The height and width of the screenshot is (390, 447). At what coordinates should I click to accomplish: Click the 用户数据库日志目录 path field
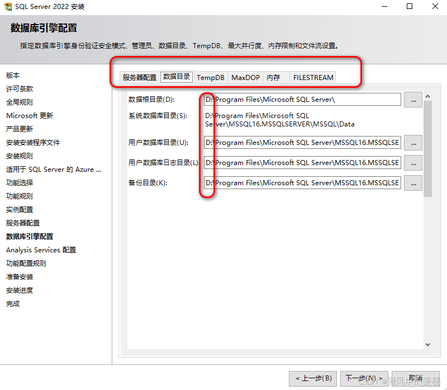302,162
